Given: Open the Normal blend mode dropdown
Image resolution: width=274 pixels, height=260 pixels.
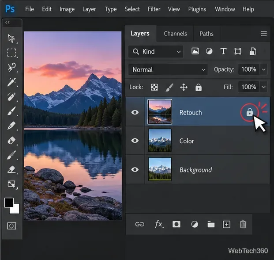Looking at the screenshot, I should coord(168,69).
